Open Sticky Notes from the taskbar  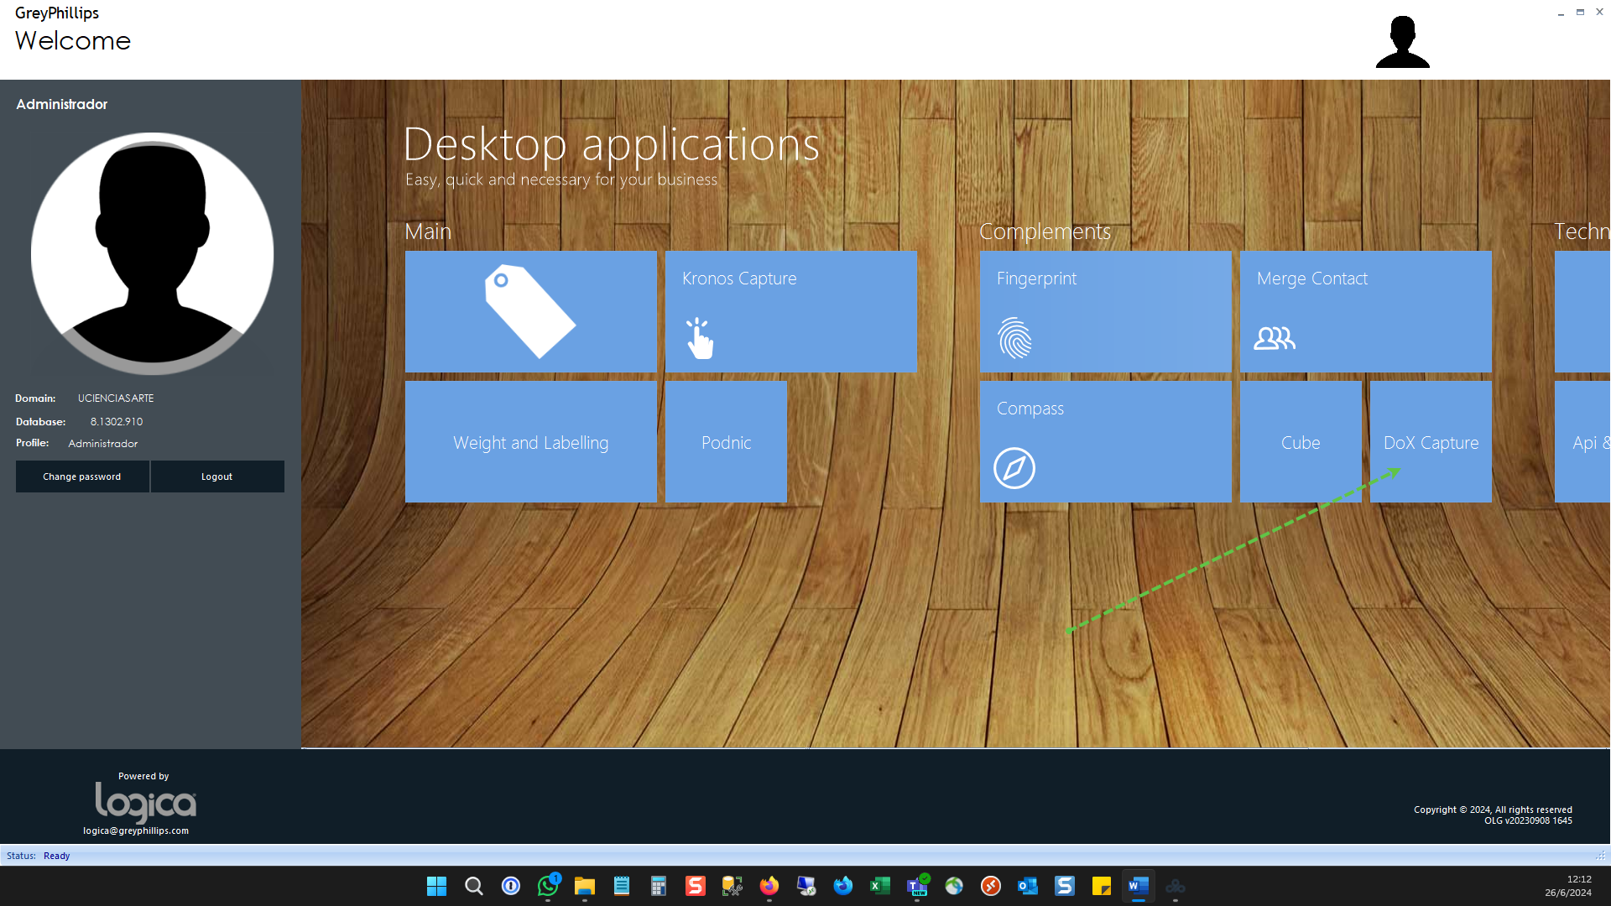click(x=1102, y=886)
